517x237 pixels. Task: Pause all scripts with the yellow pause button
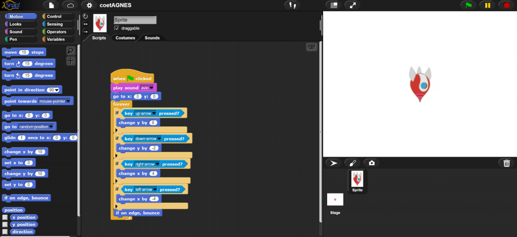(x=487, y=5)
